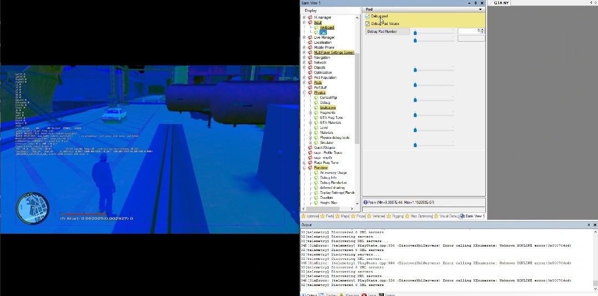Expand the IK manager node
The image size is (598, 296).
304,18
